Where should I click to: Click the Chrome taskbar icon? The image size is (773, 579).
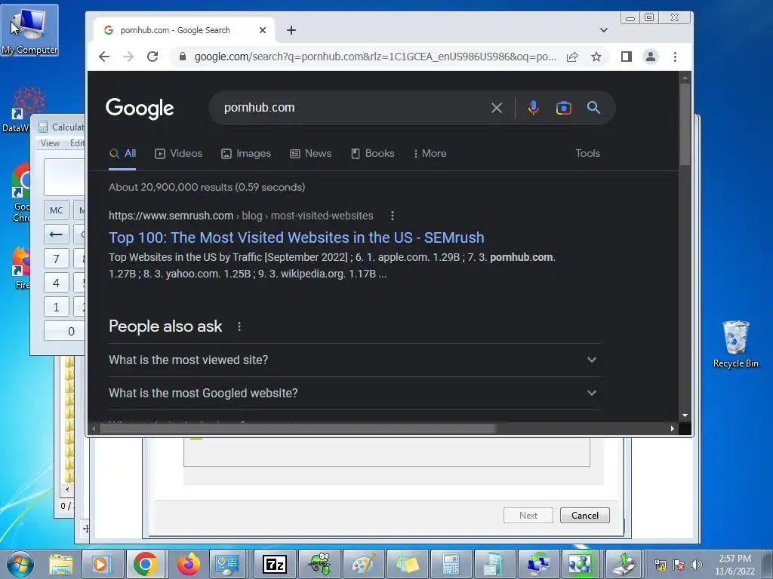[146, 564]
